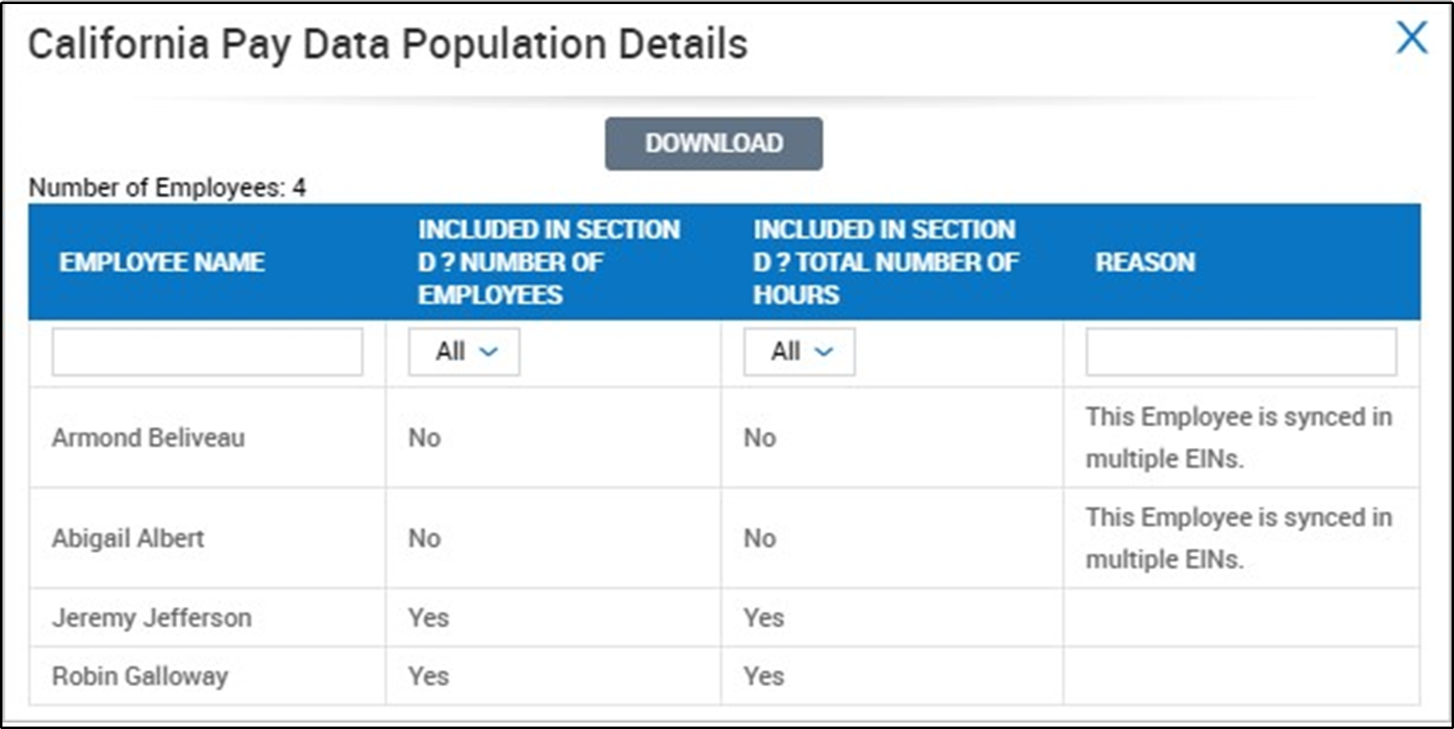
Task: Select the Robin Galloway row
Action: coord(140,676)
